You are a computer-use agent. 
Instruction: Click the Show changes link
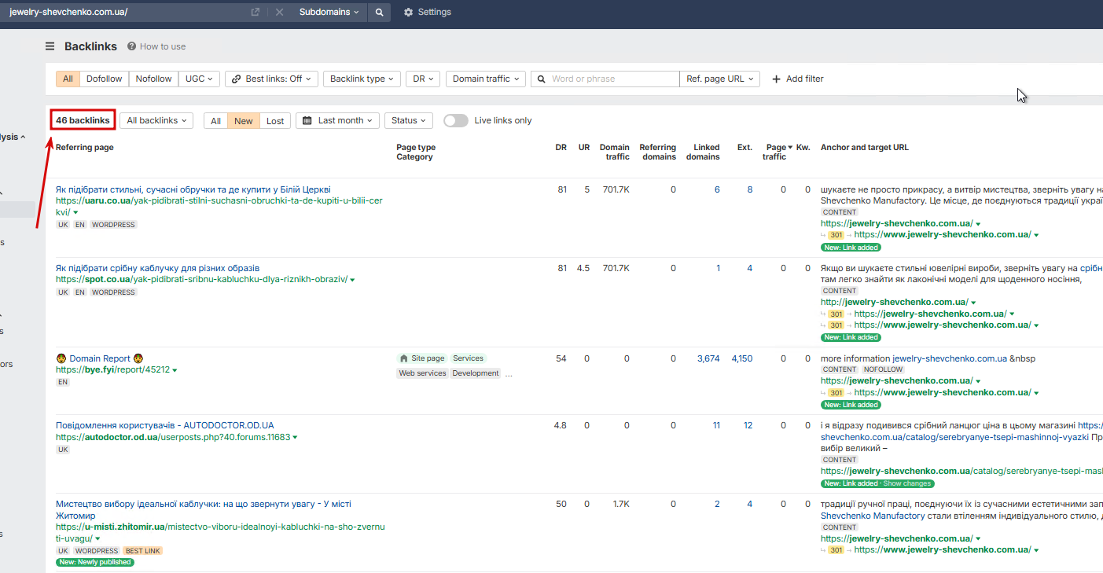pos(907,483)
